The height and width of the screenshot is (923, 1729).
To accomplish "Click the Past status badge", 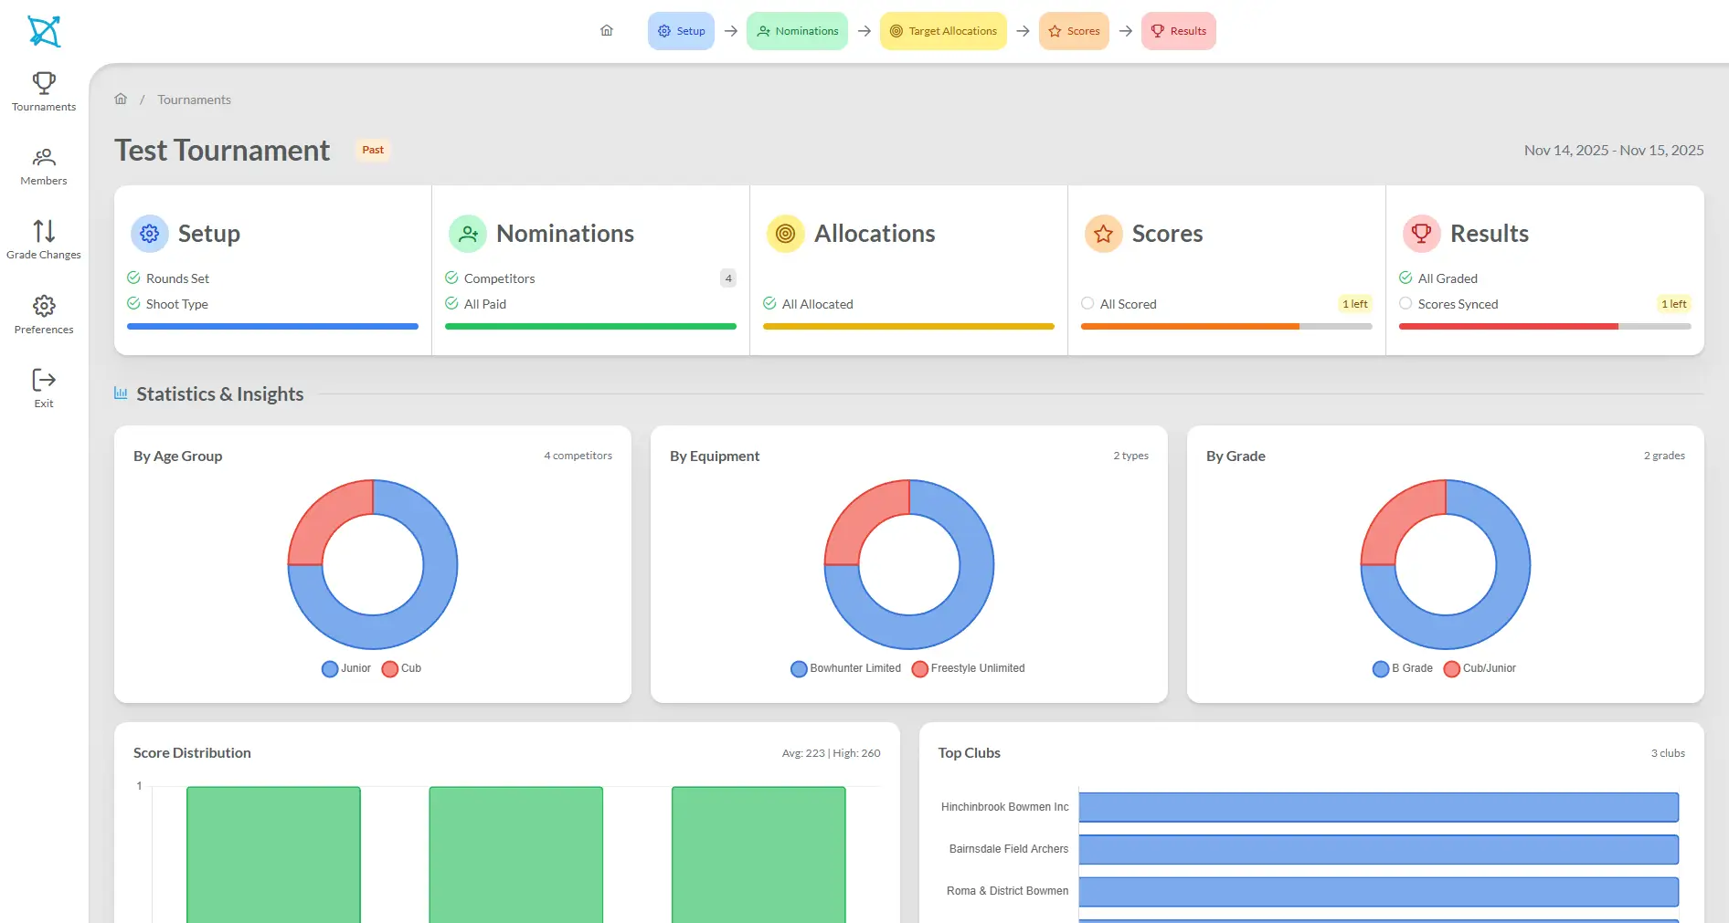I will [373, 150].
